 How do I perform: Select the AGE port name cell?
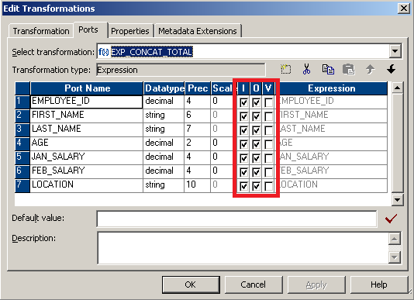click(87, 143)
